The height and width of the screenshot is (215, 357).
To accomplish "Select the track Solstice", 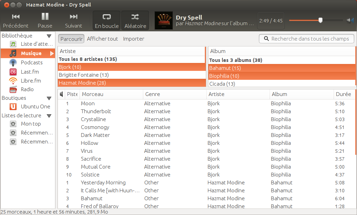I will (206, 175).
